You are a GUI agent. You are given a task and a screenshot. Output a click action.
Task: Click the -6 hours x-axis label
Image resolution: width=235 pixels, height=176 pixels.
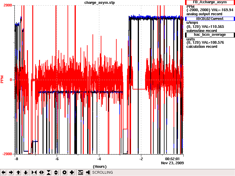click(57, 159)
